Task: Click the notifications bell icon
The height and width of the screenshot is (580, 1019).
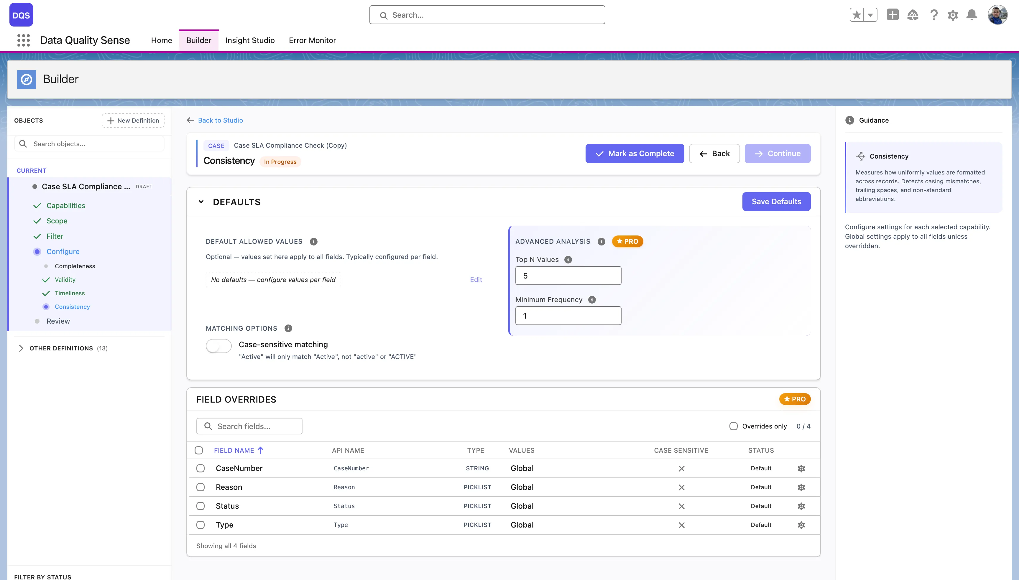Action: click(972, 15)
